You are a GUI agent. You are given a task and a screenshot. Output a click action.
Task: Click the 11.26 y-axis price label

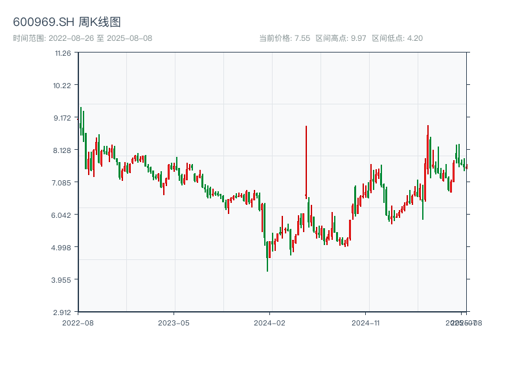(63, 53)
